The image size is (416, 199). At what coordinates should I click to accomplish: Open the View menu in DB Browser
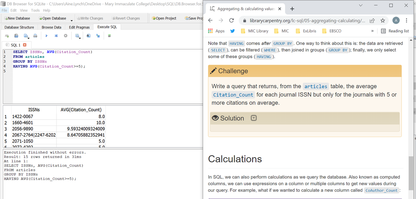(x=24, y=10)
